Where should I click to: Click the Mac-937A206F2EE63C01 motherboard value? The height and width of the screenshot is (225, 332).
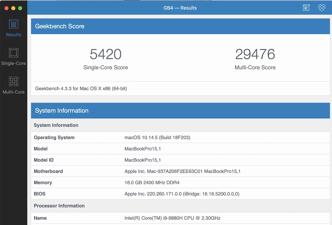click(x=183, y=171)
